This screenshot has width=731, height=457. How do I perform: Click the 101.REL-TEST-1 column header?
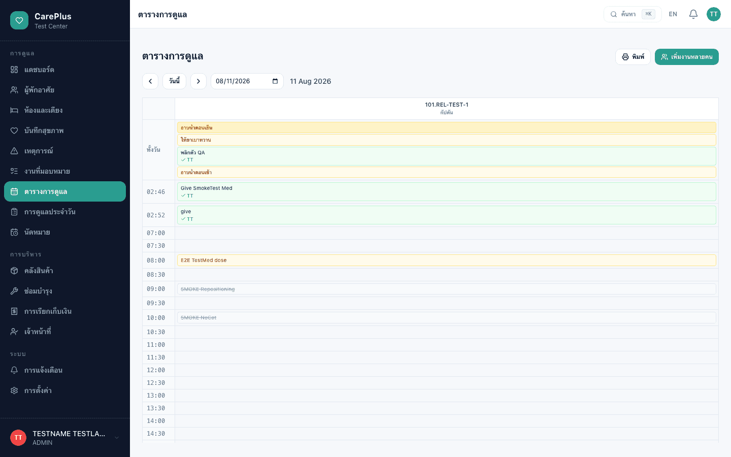click(x=447, y=109)
